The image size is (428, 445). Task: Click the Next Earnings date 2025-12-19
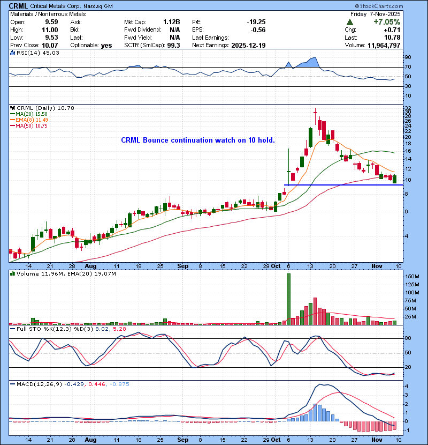pos(248,45)
